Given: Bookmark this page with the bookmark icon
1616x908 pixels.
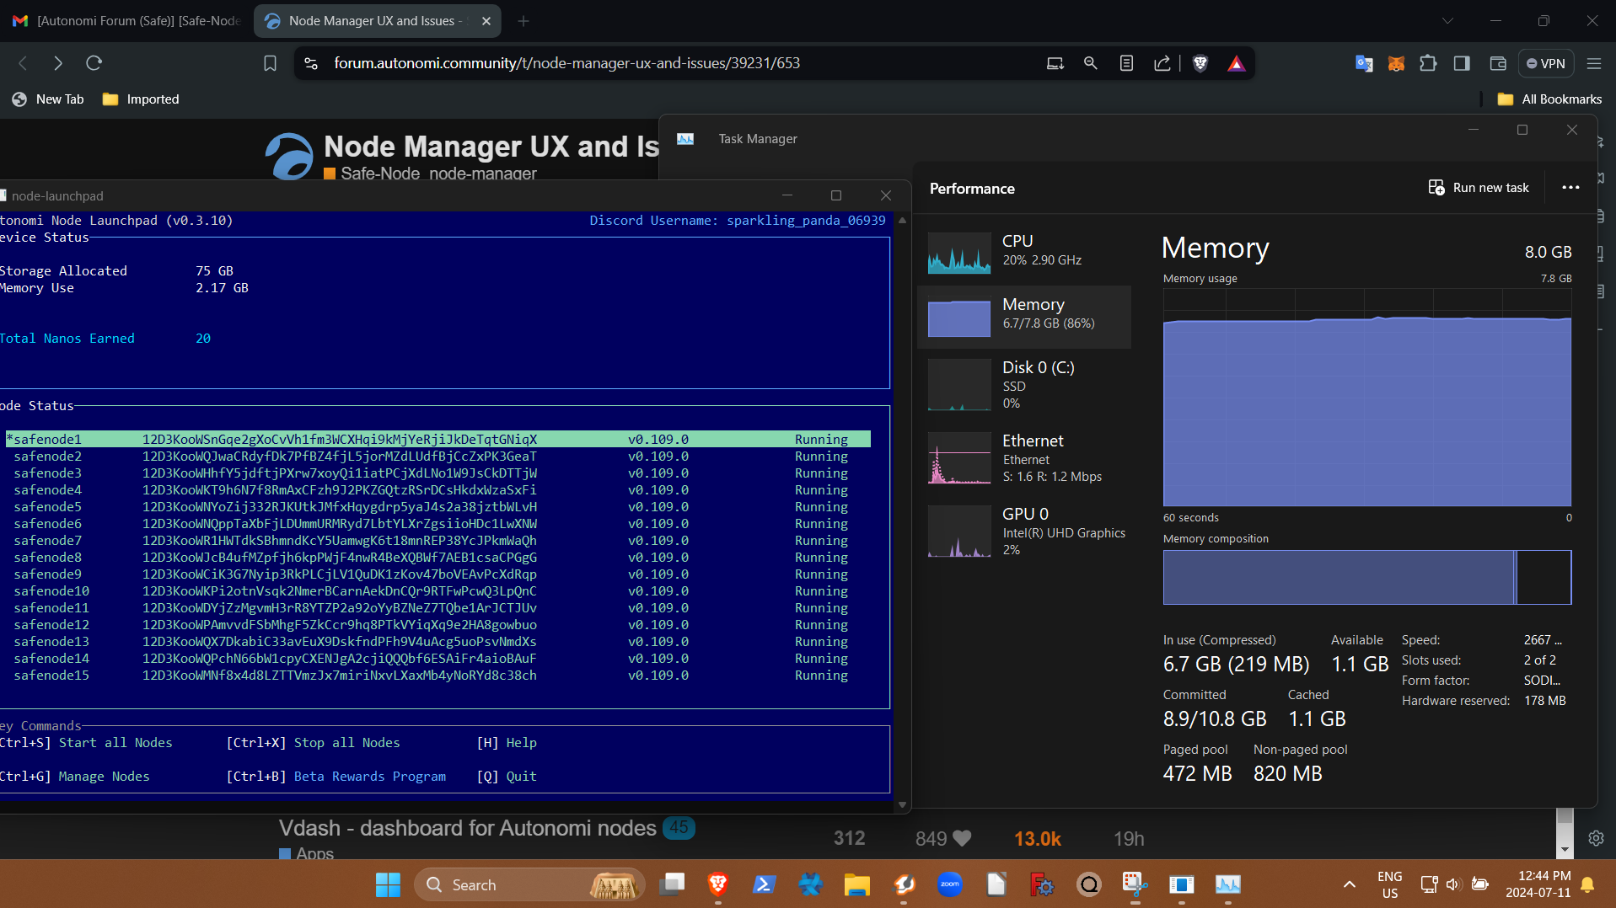Looking at the screenshot, I should 270,63.
